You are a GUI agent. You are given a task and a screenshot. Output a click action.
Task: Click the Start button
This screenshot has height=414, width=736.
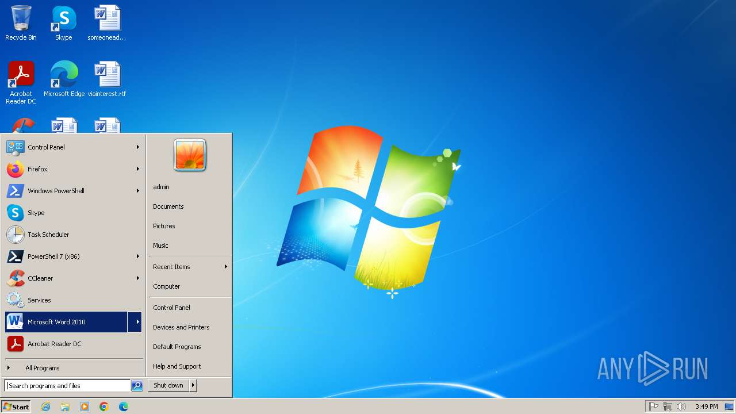[16, 407]
